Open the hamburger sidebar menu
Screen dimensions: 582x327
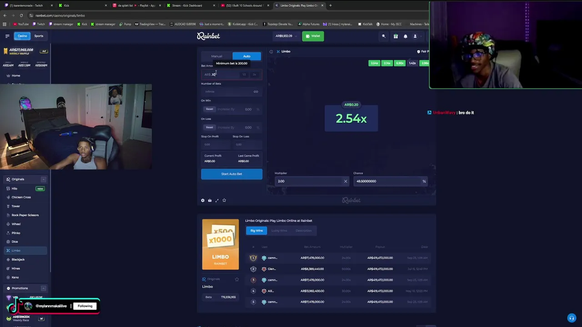tap(7, 36)
